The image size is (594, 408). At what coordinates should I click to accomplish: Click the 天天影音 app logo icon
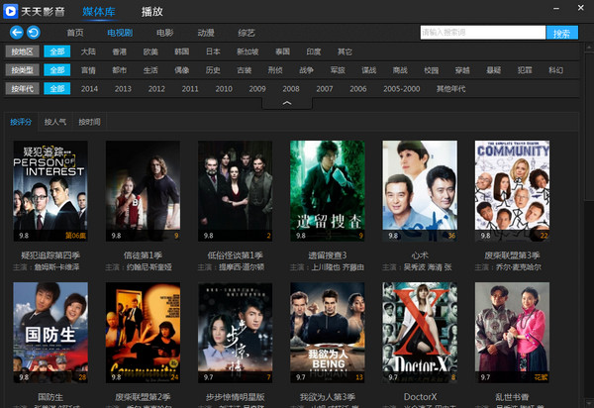click(x=11, y=11)
